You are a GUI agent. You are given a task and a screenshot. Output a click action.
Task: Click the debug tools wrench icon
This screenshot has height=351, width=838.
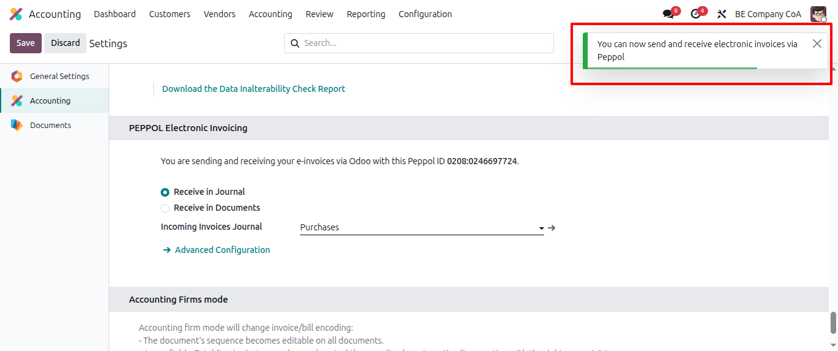click(x=721, y=14)
